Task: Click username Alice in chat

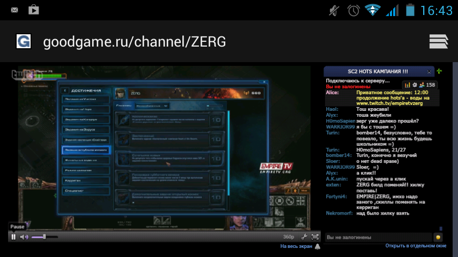Action: click(x=332, y=93)
